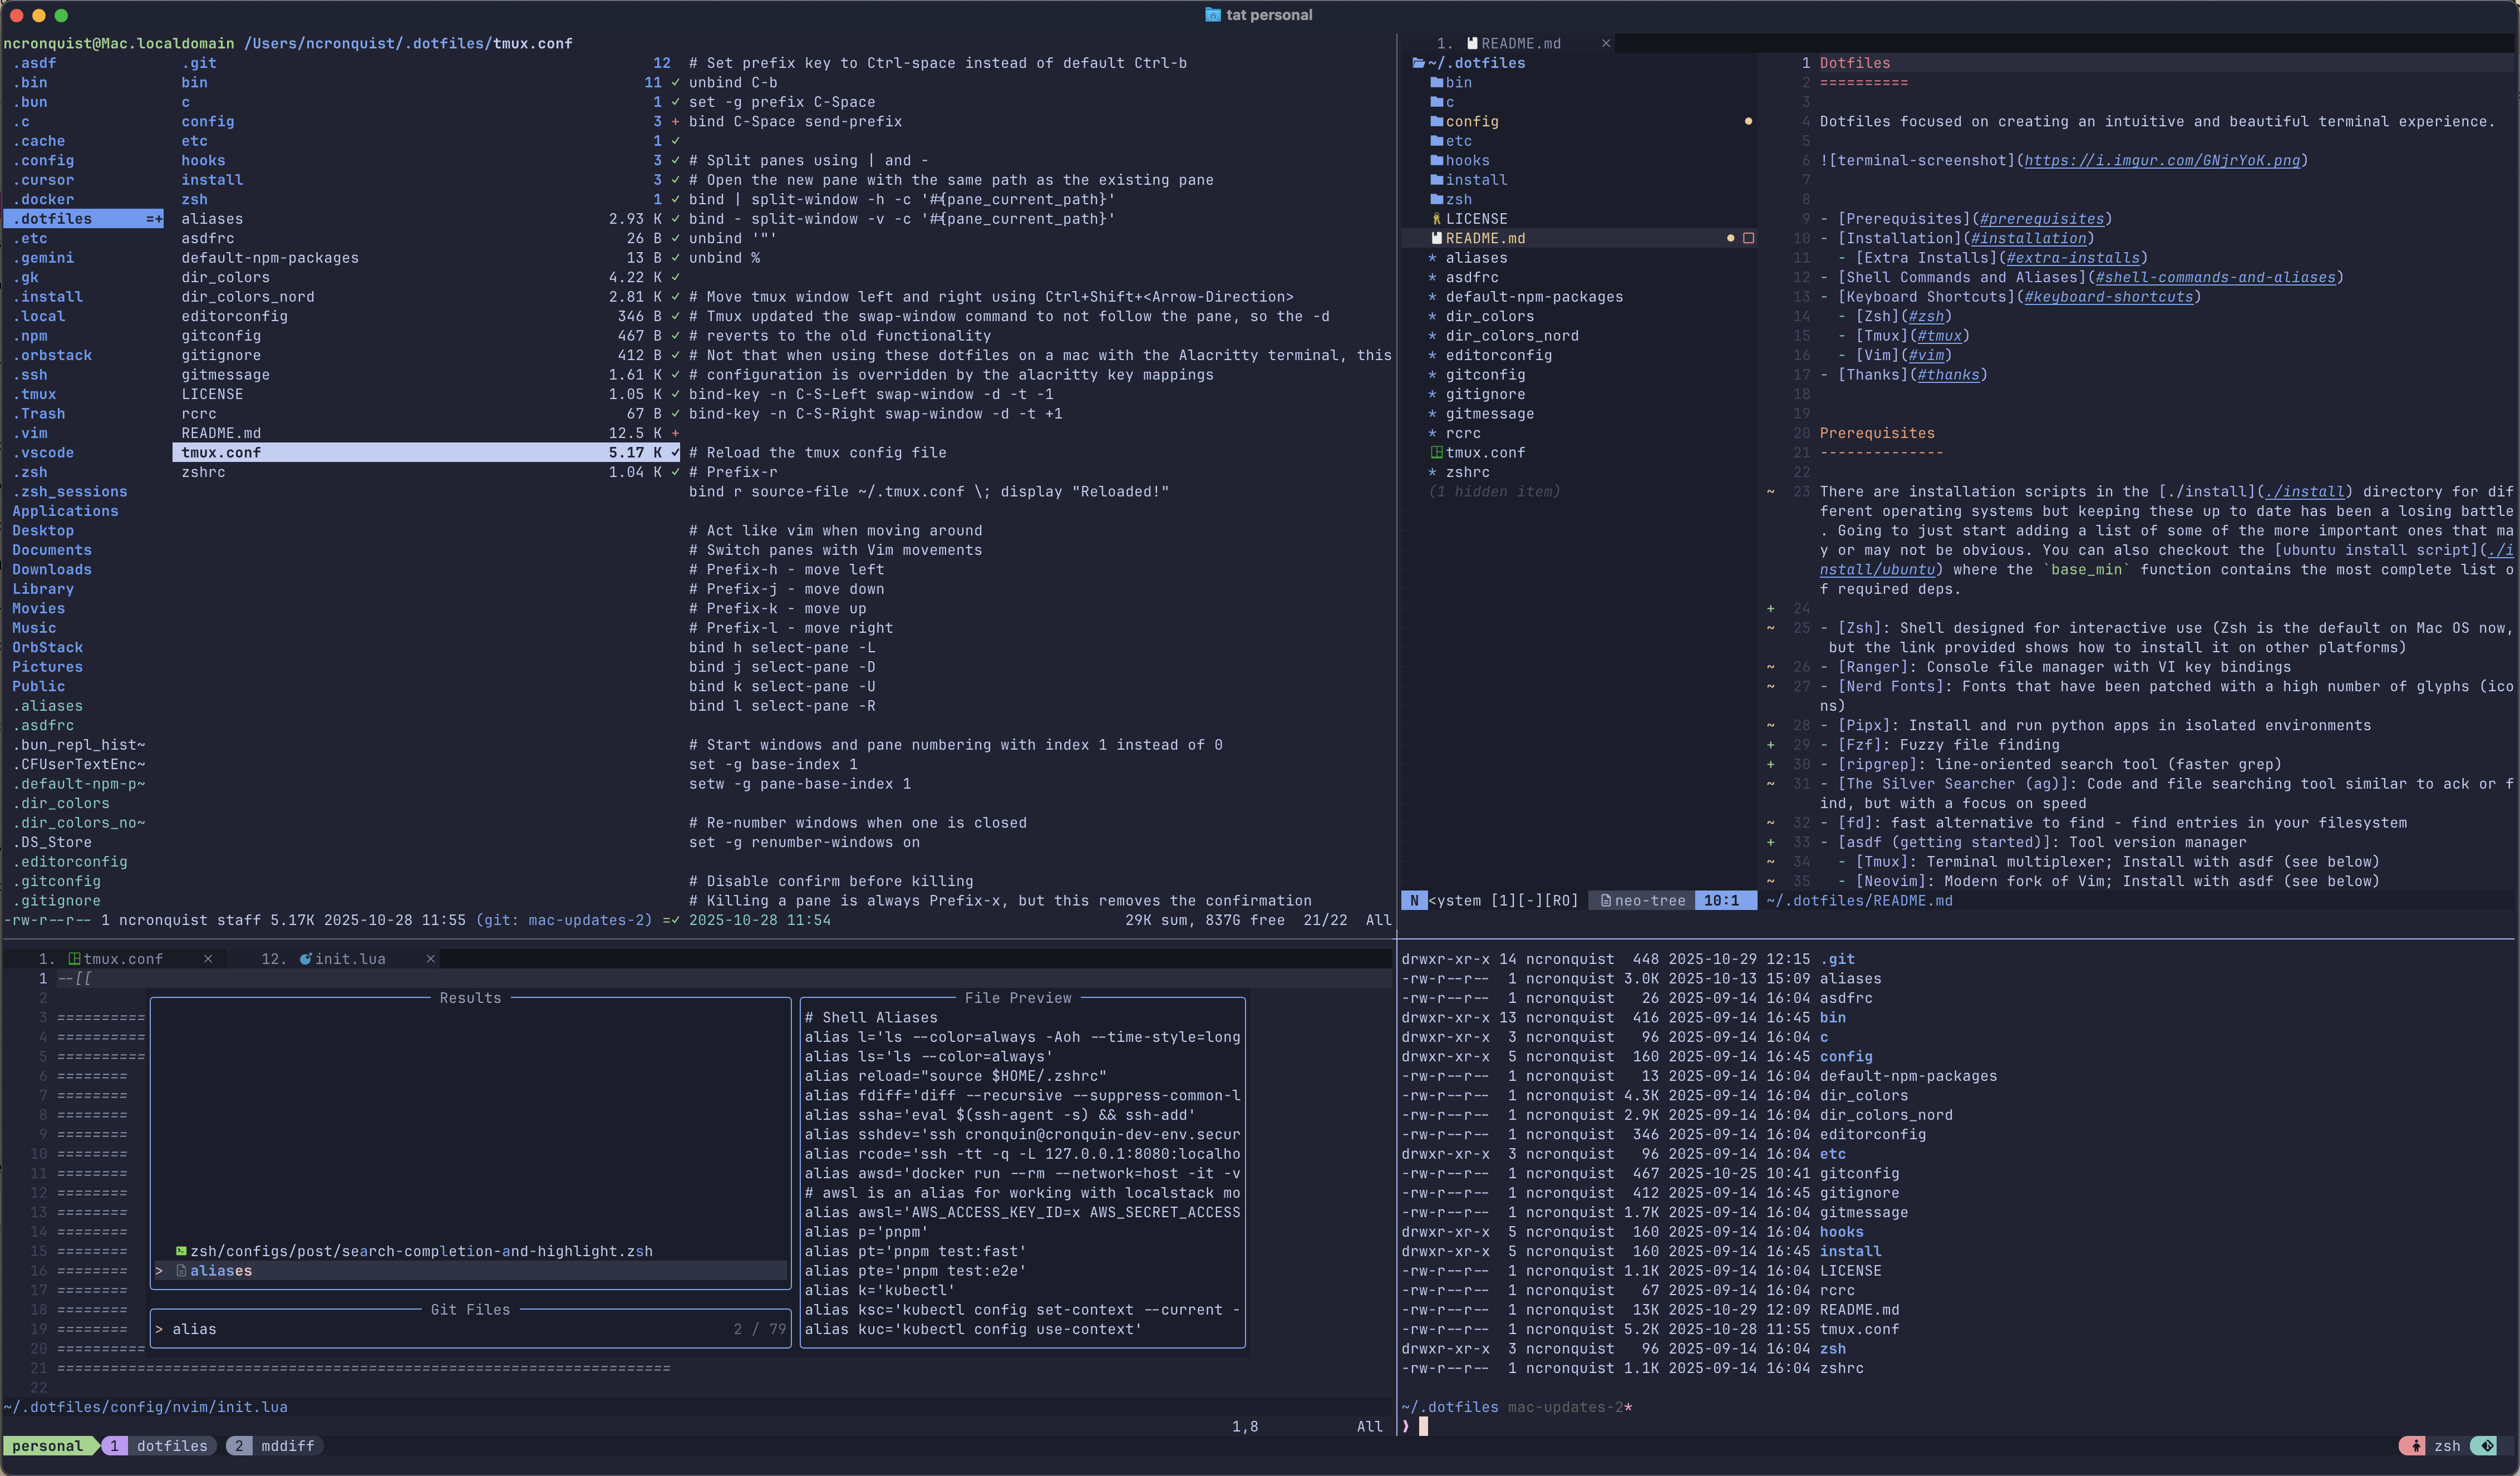Click the modified dot on config folder
The image size is (2520, 1476).
tap(1748, 122)
